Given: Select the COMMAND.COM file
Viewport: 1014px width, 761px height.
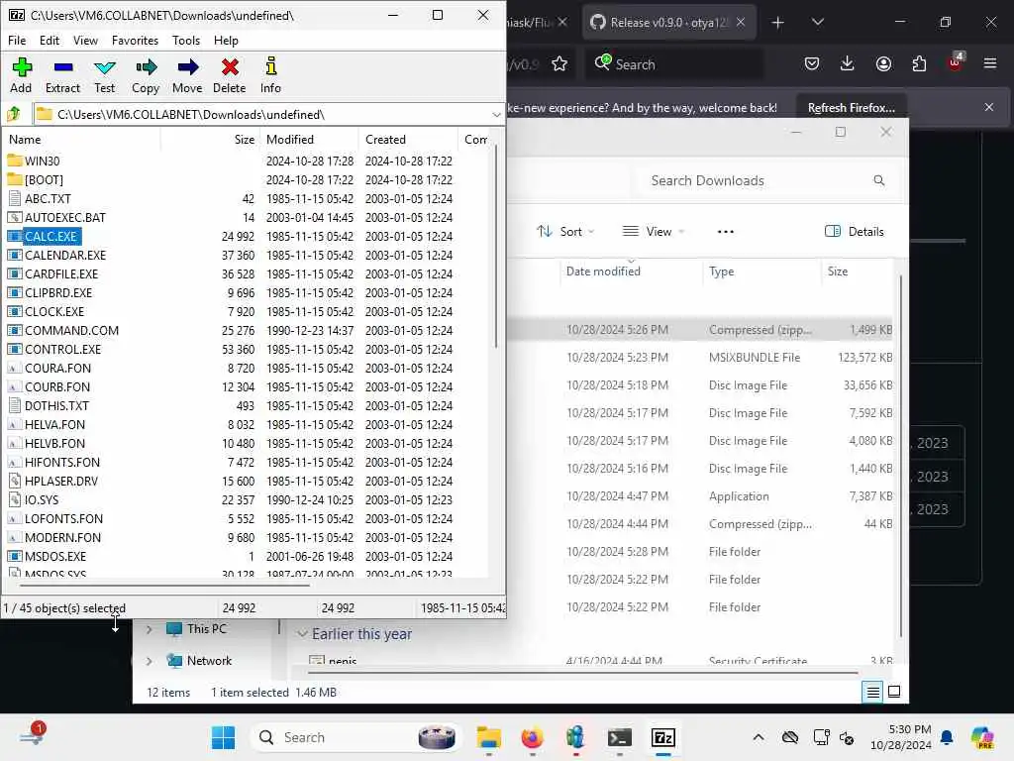Looking at the screenshot, I should pyautogui.click(x=71, y=330).
